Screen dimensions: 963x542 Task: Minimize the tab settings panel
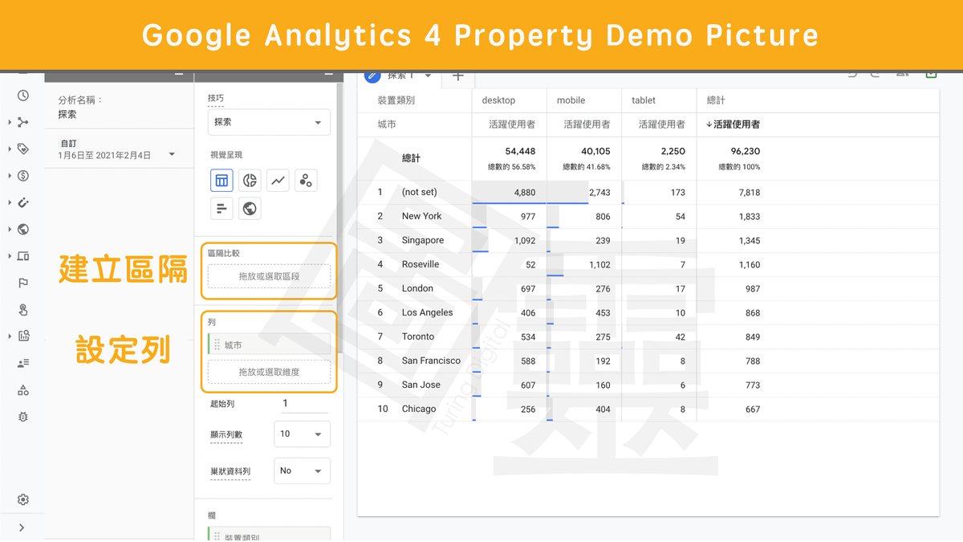click(328, 75)
